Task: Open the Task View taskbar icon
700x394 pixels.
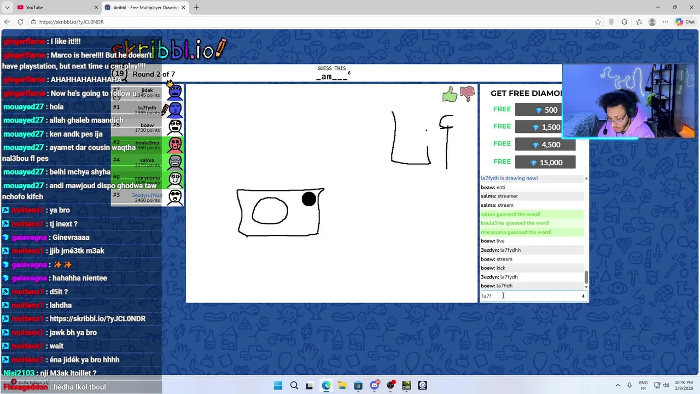Action: click(310, 385)
